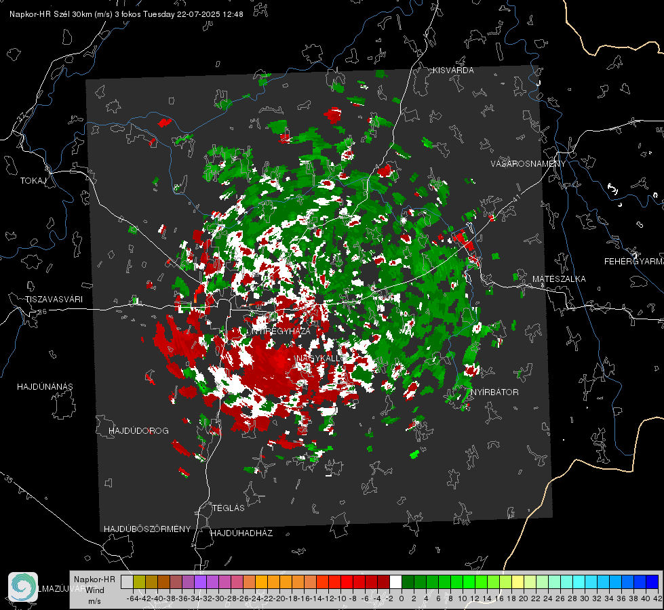Image resolution: width=664 pixels, height=610 pixels.
Task: Click the swirl logo icon at bottom left
Action: (x=23, y=587)
